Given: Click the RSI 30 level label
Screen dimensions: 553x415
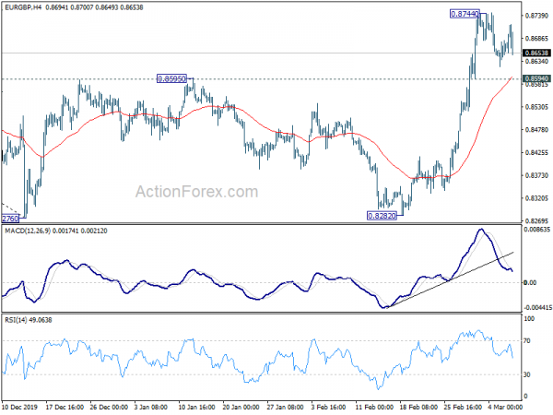Looking at the screenshot, I should tap(527, 374).
